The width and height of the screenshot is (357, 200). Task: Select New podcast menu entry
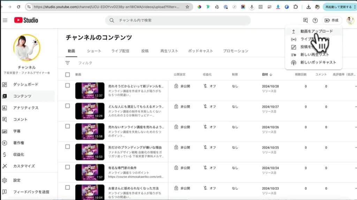pyautogui.click(x=318, y=62)
